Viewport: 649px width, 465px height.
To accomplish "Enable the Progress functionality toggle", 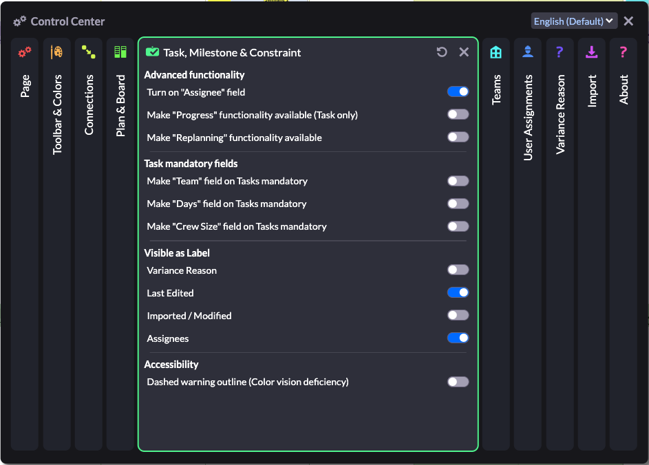I will coord(458,114).
